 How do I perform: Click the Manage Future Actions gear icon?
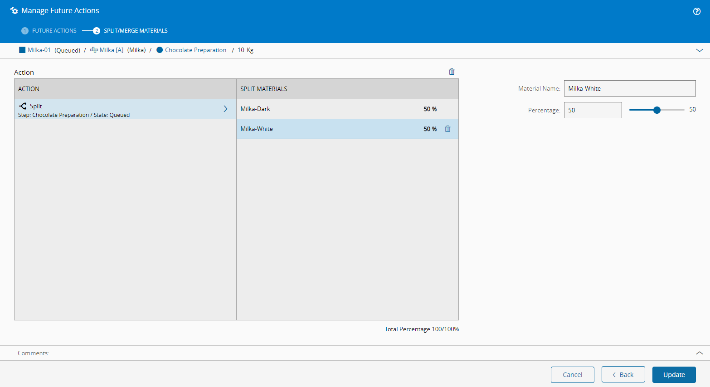[14, 10]
